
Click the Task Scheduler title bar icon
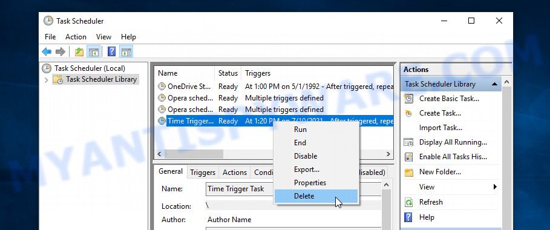tap(48, 21)
